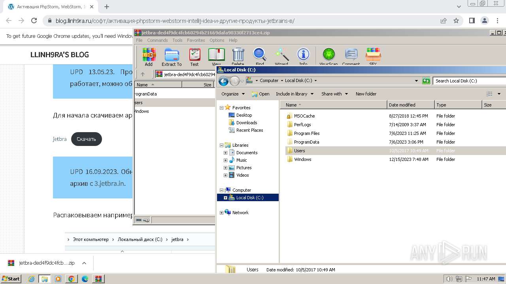
Task: Collapse the Favorites tree node
Action: [x=221, y=108]
